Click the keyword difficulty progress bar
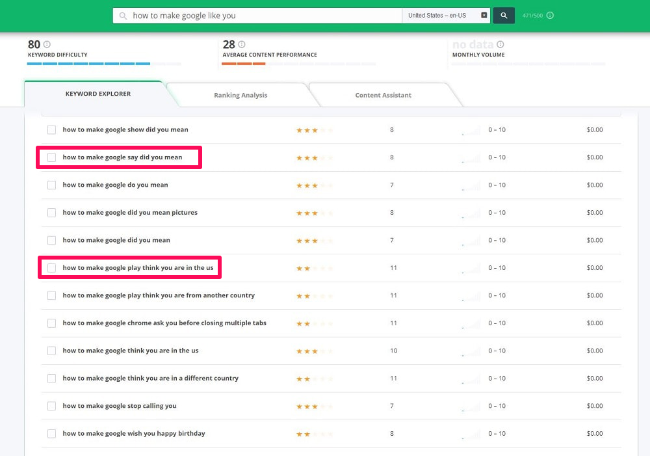The height and width of the screenshot is (456, 650). click(104, 64)
